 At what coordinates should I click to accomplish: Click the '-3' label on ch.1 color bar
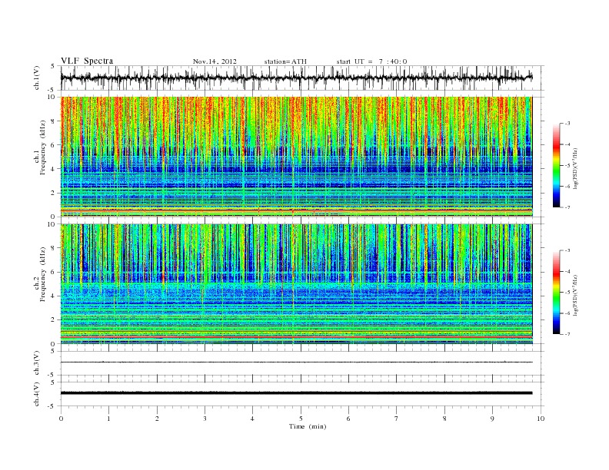567,124
